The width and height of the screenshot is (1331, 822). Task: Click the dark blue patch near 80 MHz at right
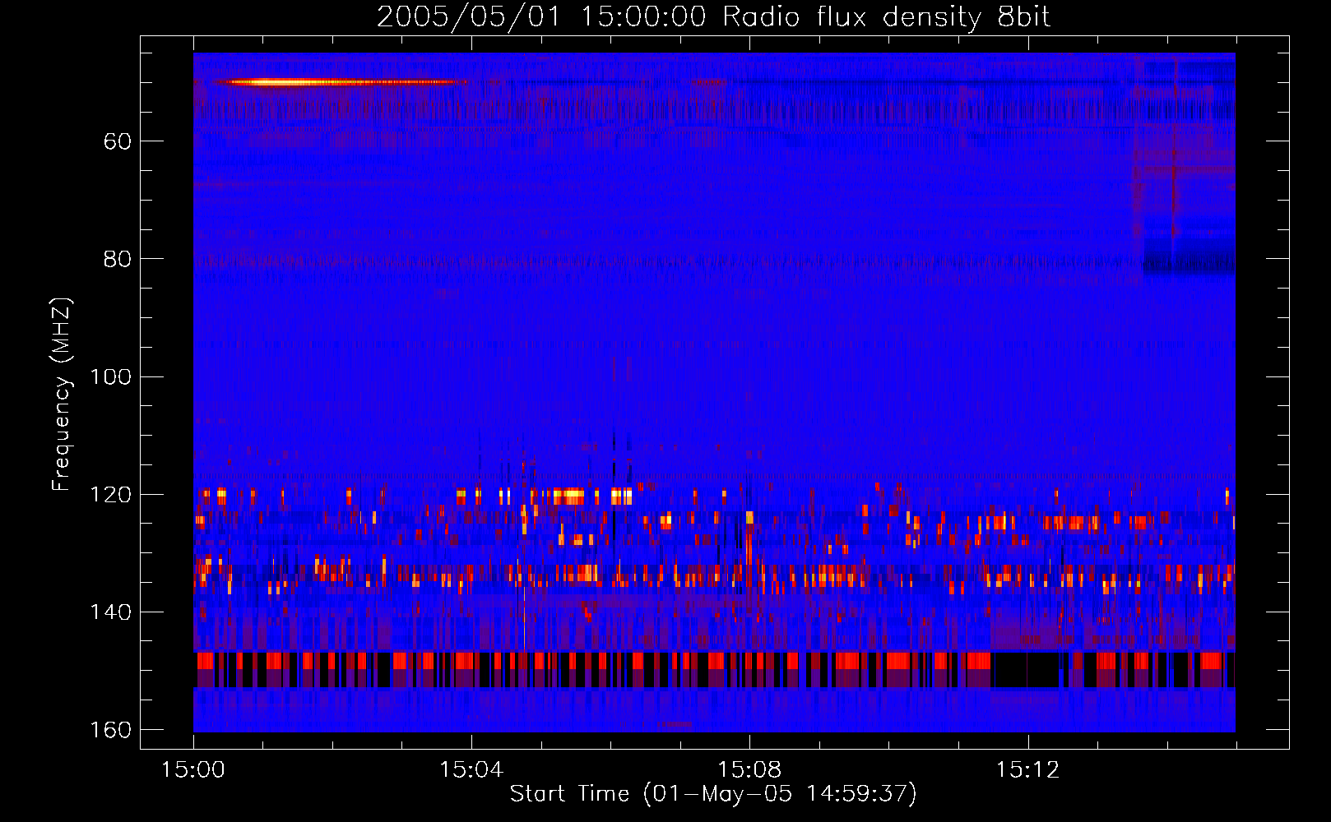(x=1190, y=256)
